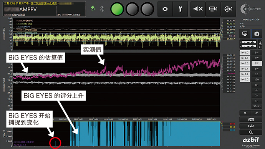Select the 2W time range
This screenshot has height=149, width=265.
click(x=257, y=63)
